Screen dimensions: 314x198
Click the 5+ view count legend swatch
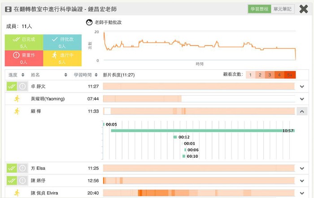(x=290, y=75)
